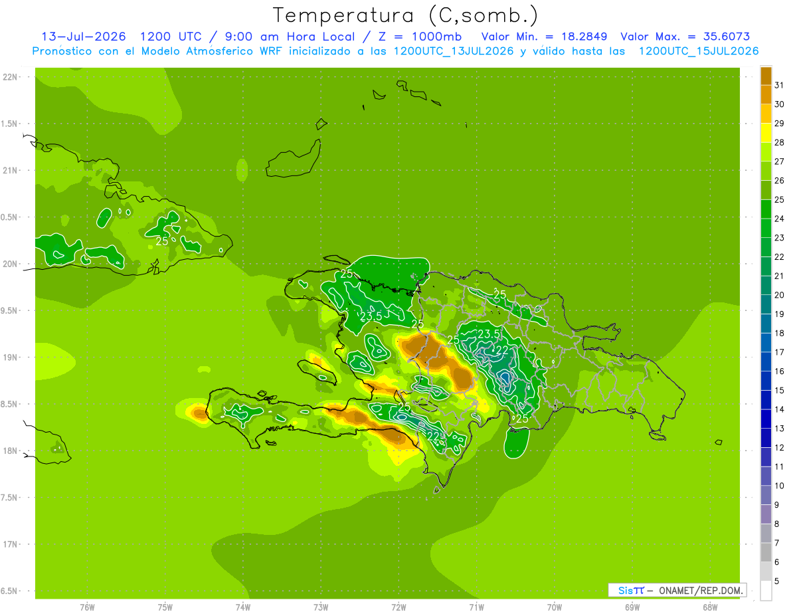Click 'Valor Max. = 35.6073' value
This screenshot has height=616, width=797.
coord(685,36)
